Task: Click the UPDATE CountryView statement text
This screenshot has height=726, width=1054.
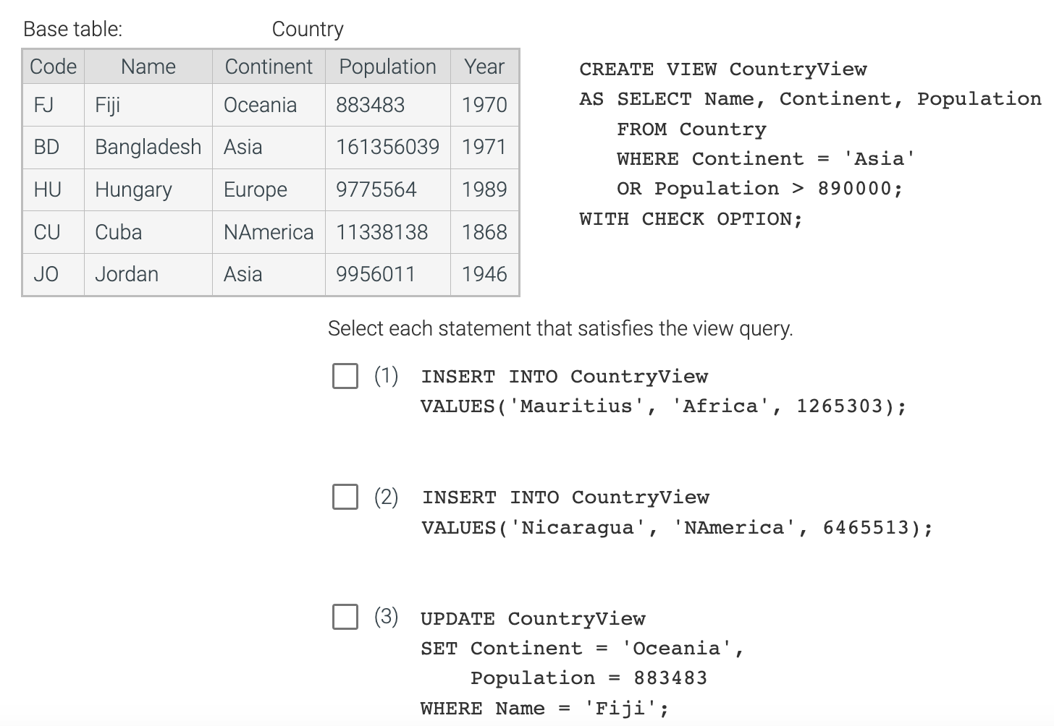Action: coord(533,618)
